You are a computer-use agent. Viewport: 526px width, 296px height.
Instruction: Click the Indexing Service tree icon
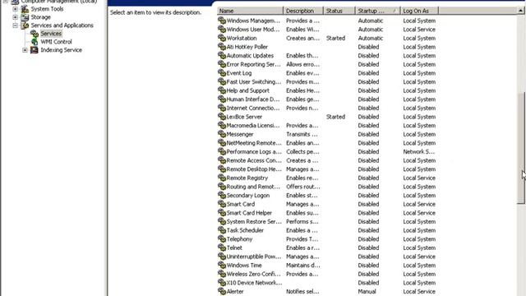[x=35, y=49]
